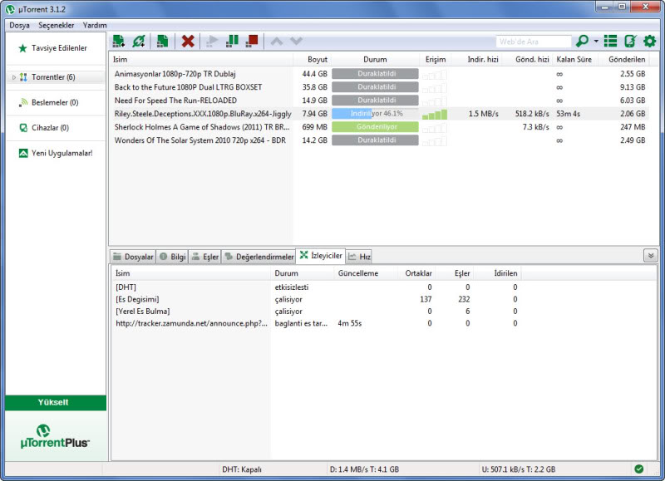
Task: Click the red X Remove torrent icon
Action: [x=188, y=41]
